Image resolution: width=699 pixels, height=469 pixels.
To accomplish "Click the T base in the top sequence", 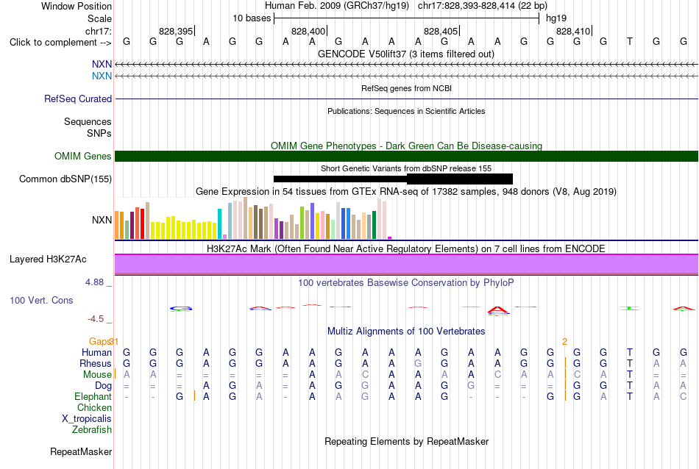I will (629, 42).
